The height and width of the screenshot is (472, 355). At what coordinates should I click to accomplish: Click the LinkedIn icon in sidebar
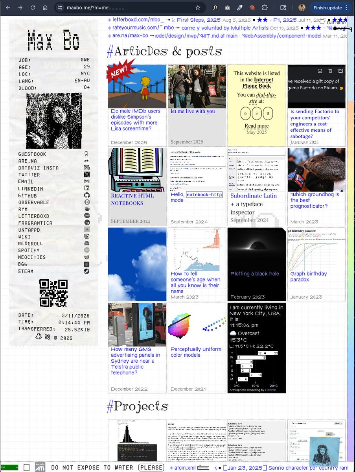(x=86, y=188)
